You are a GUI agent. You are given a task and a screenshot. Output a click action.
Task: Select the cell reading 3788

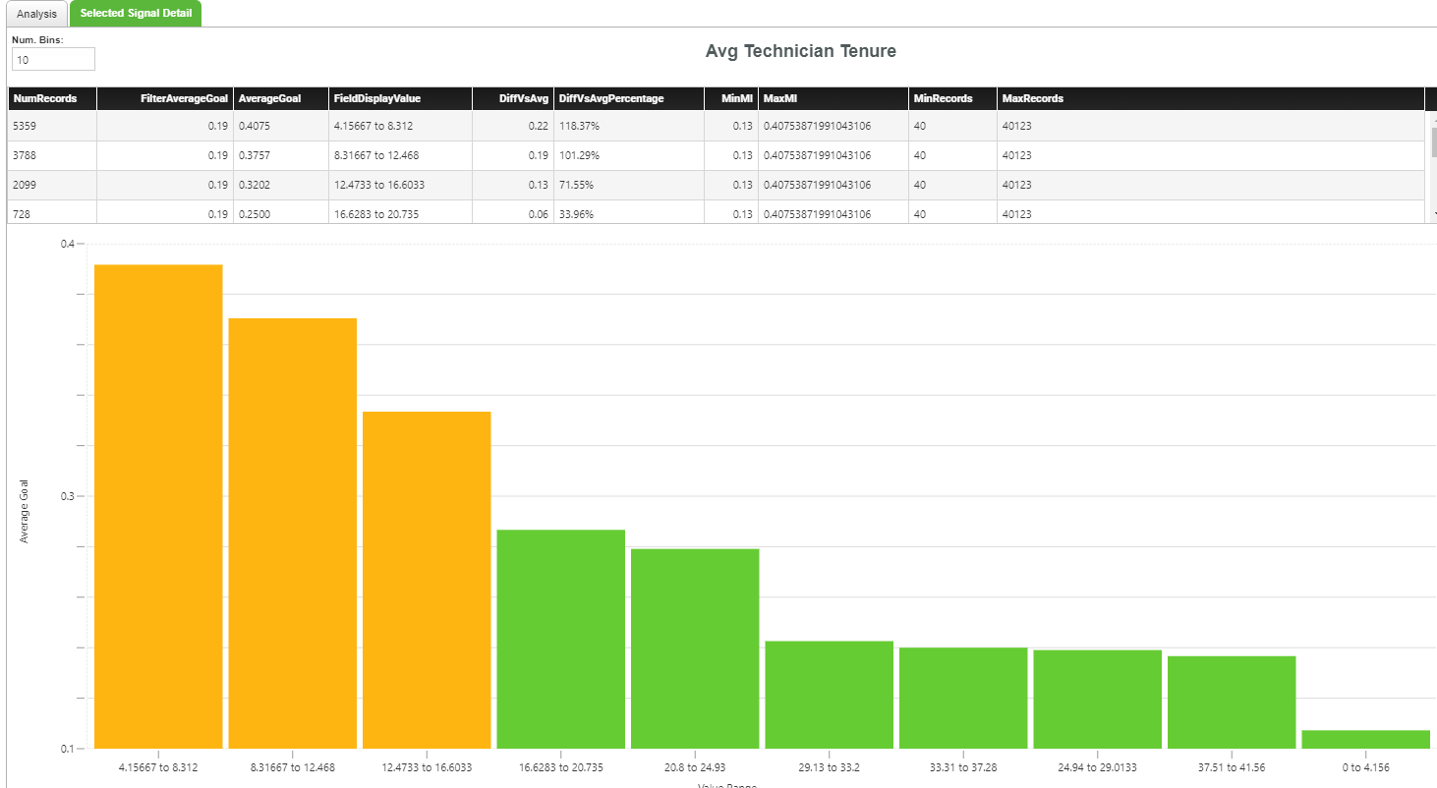click(x=52, y=155)
